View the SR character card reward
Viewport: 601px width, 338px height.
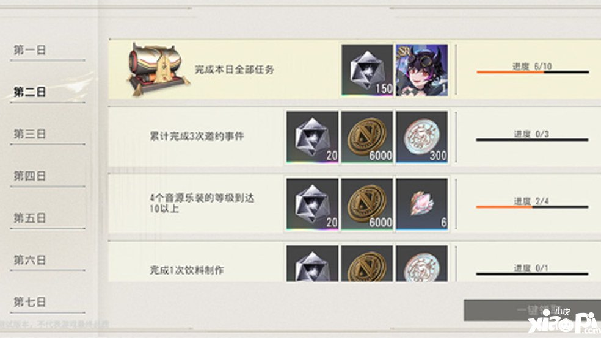(x=421, y=70)
